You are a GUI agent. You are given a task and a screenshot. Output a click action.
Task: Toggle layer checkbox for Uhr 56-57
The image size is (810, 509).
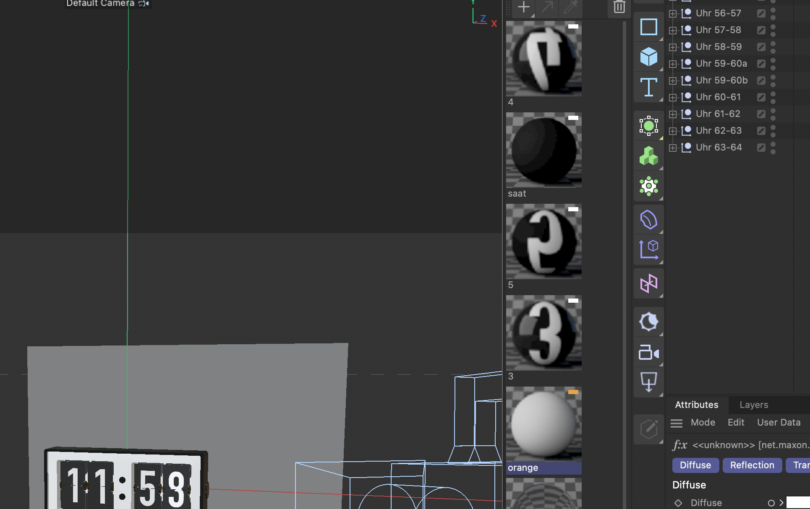pyautogui.click(x=761, y=13)
